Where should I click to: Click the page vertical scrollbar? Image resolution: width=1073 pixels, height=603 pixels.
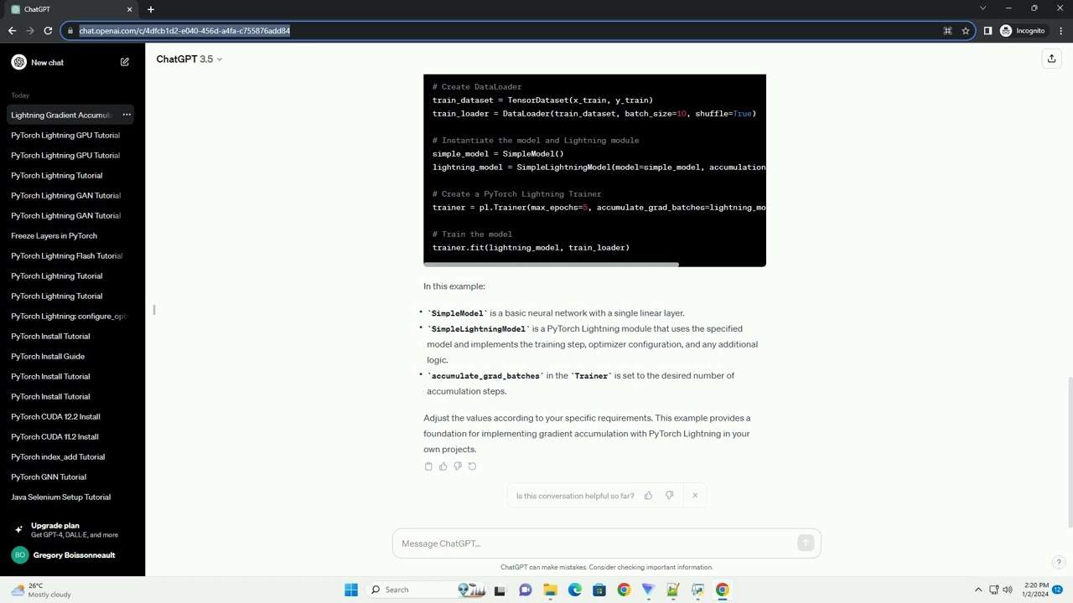click(x=1069, y=452)
